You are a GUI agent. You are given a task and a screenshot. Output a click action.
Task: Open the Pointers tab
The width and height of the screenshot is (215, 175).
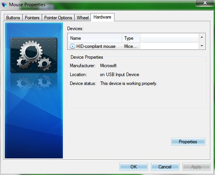(x=32, y=18)
